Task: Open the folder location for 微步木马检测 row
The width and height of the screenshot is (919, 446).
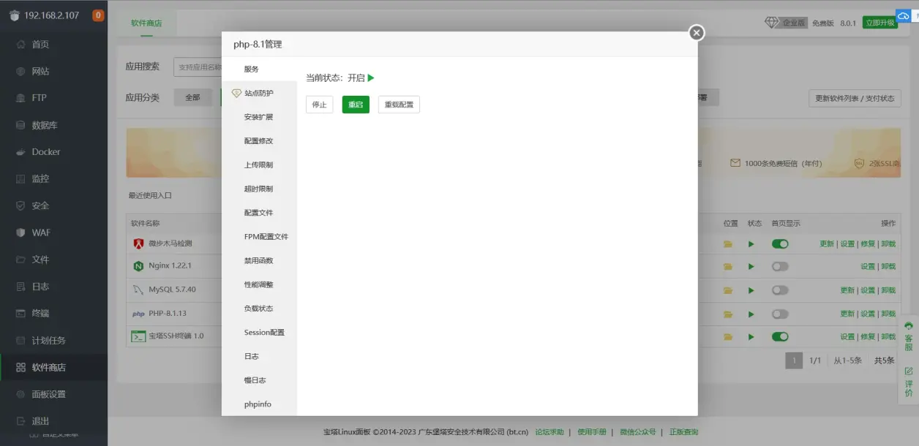Action: pos(727,244)
